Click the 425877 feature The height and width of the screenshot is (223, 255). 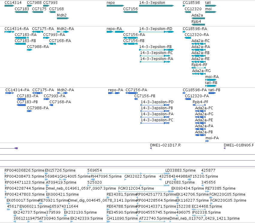click(202, 173)
